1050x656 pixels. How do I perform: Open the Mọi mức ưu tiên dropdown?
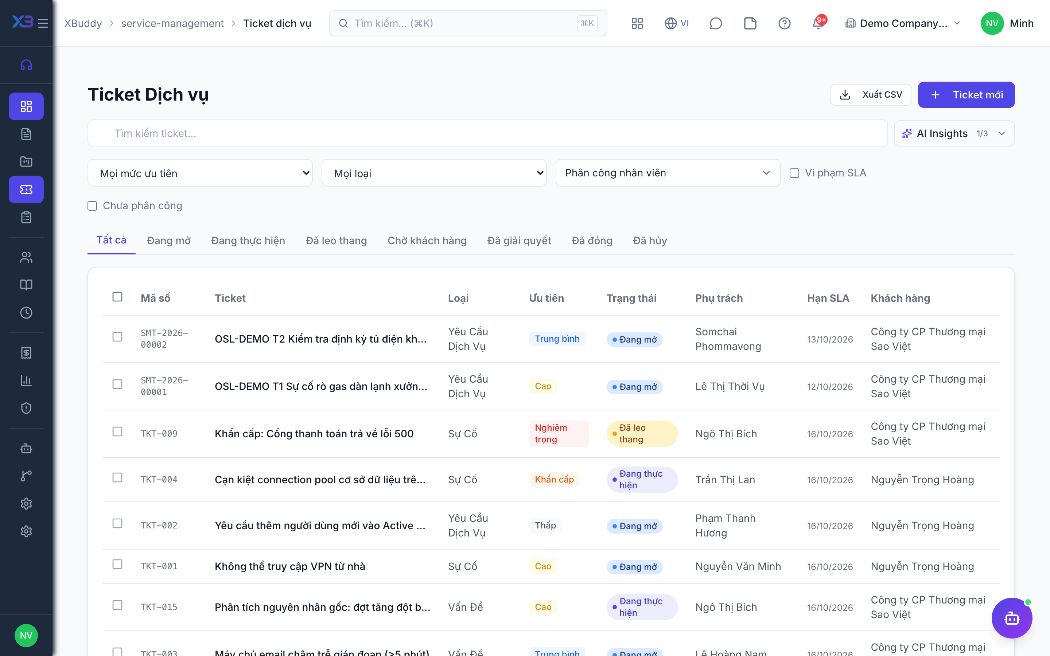[200, 173]
